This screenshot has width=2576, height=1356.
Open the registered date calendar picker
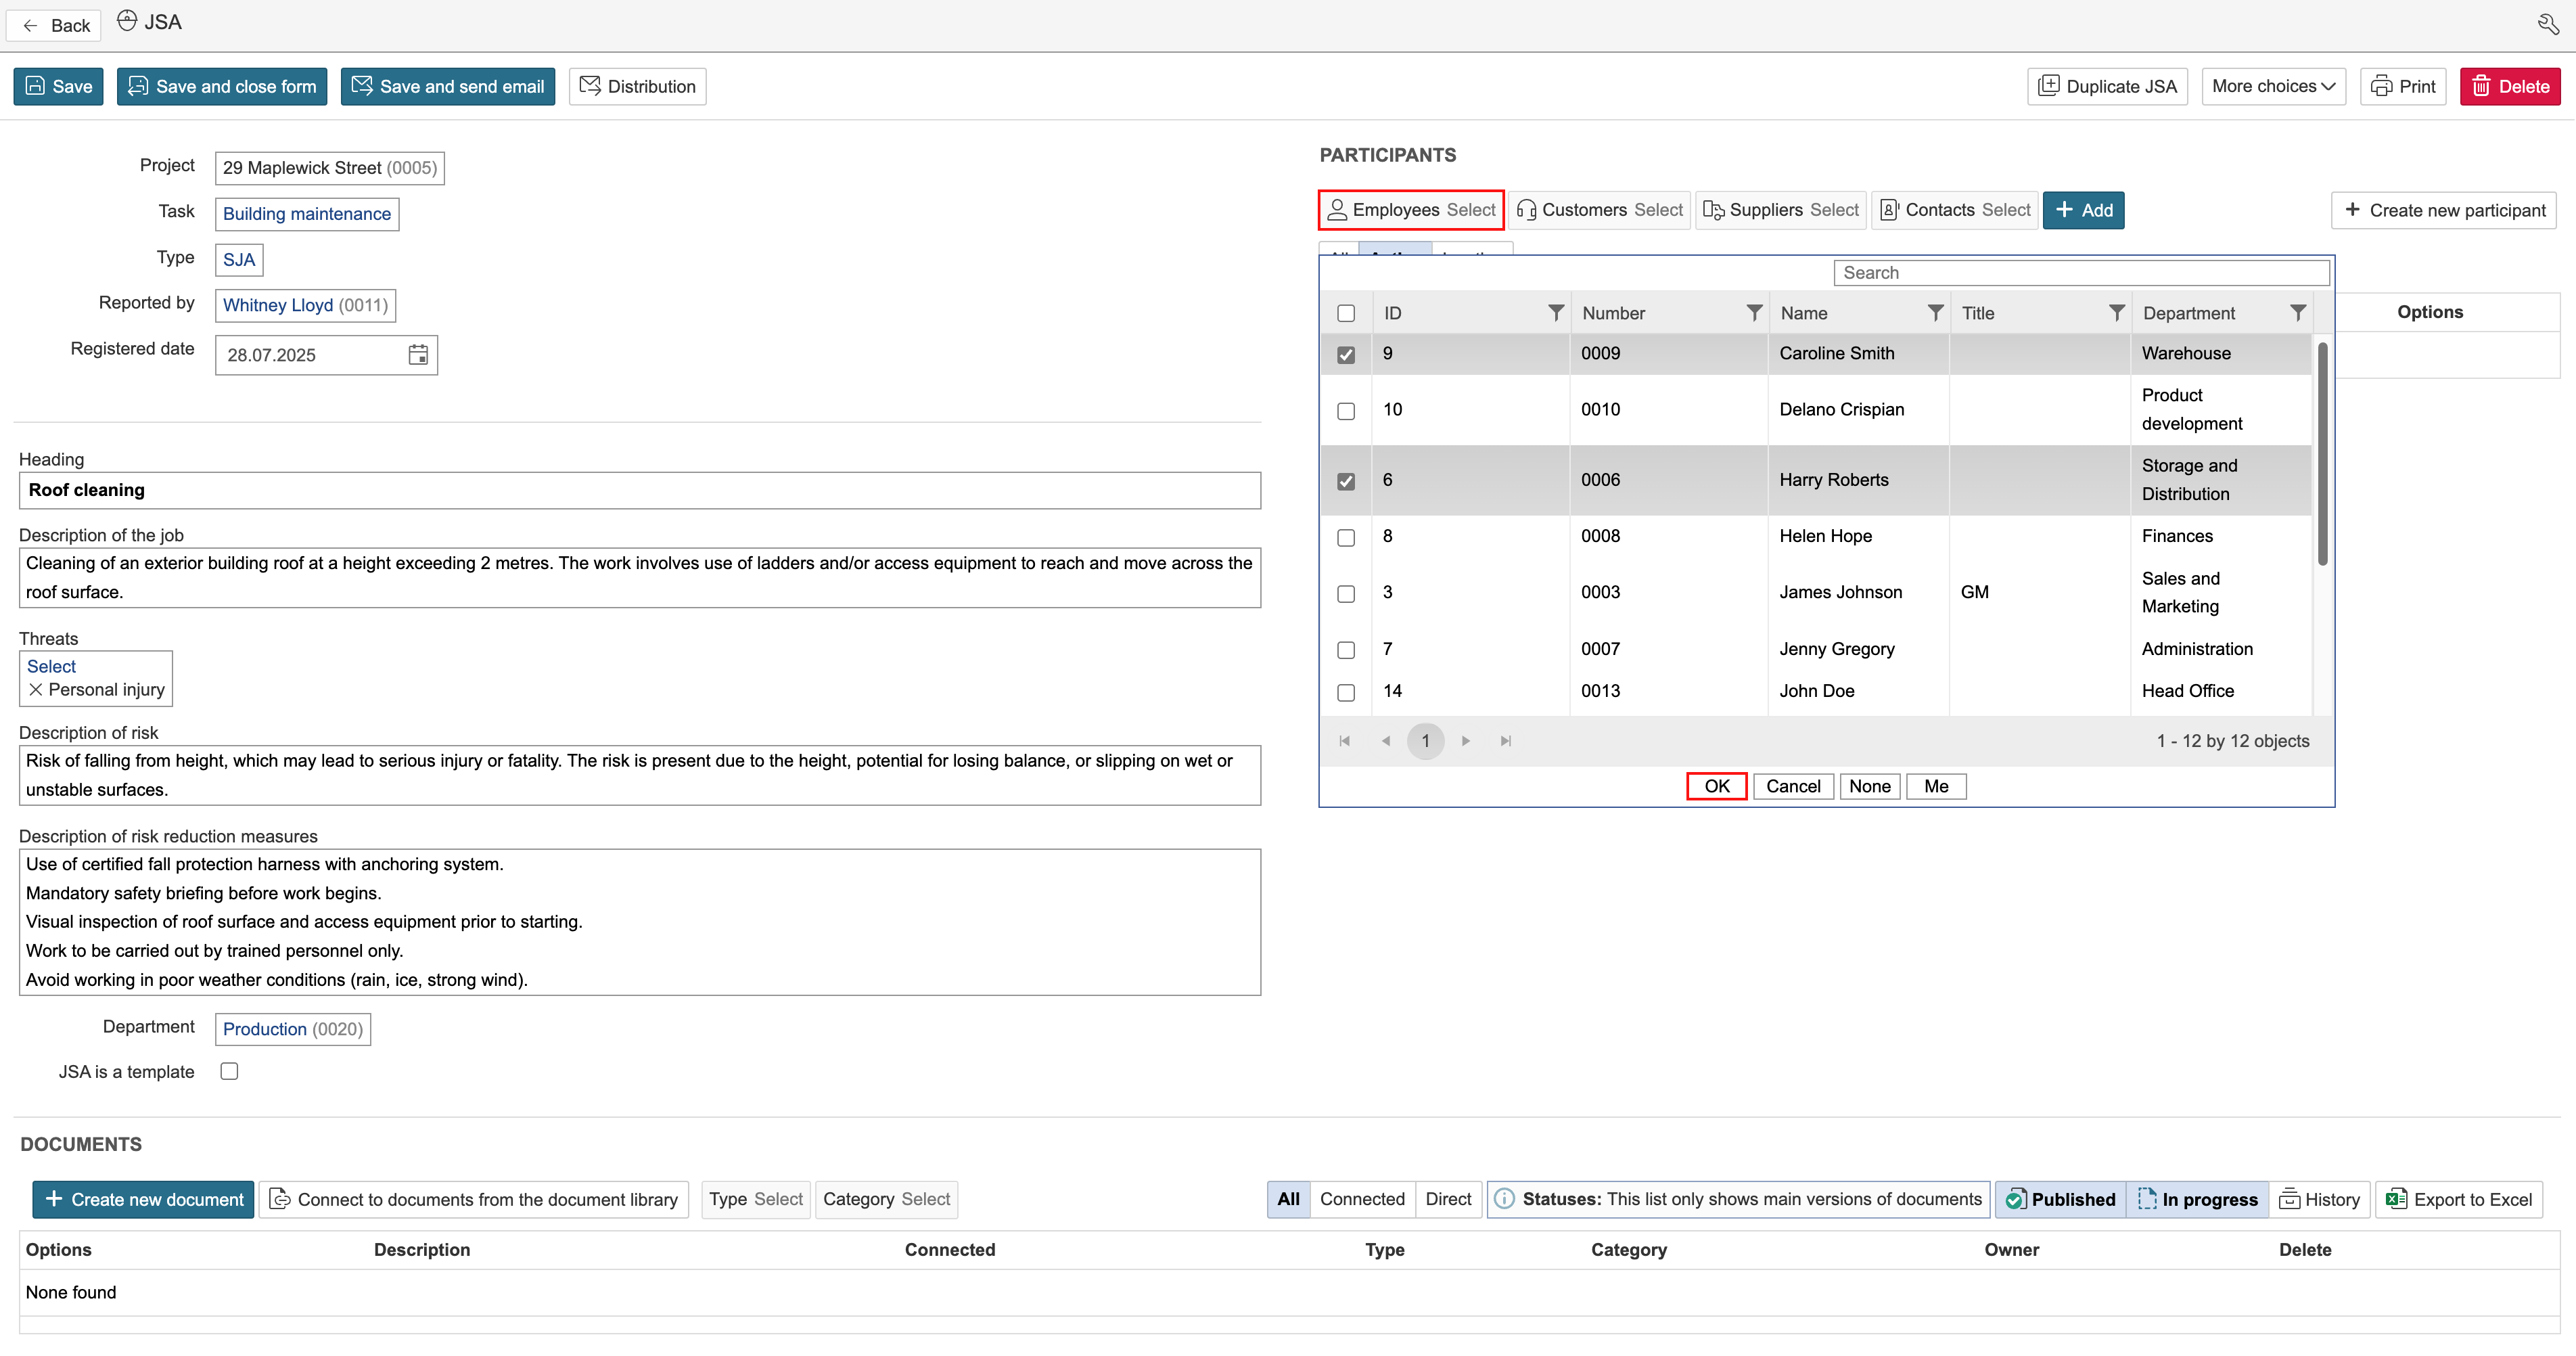(x=418, y=355)
